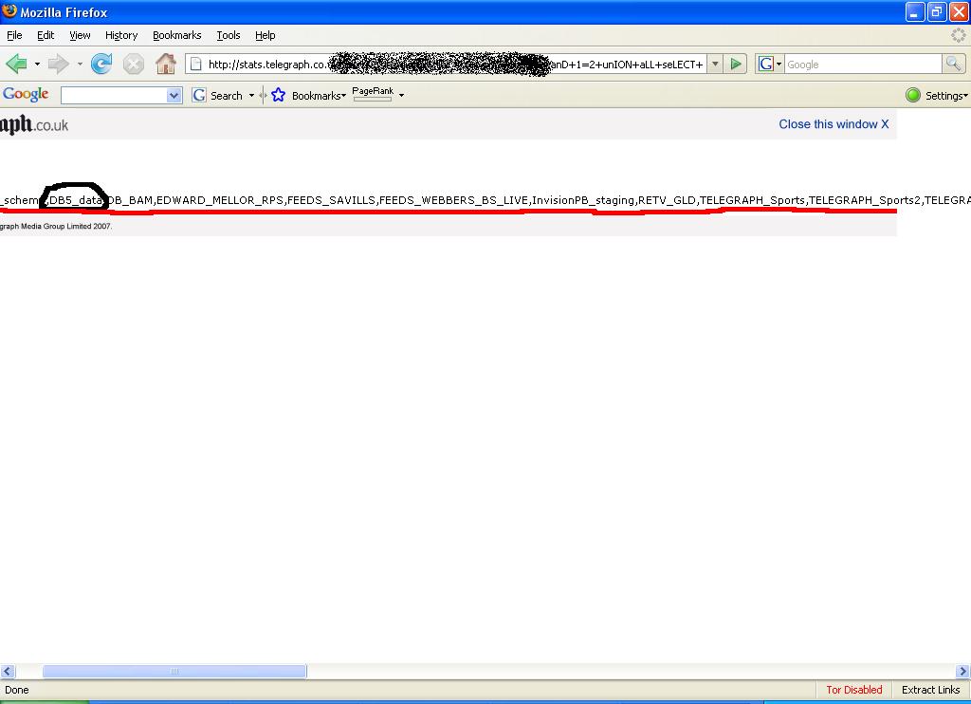The height and width of the screenshot is (704, 971).
Task: Click the Google toolbar Search button
Action: point(217,96)
